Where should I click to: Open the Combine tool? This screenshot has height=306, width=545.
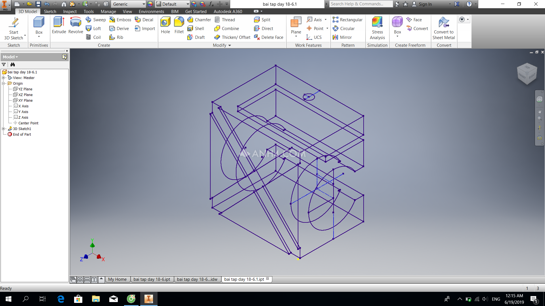(x=227, y=28)
